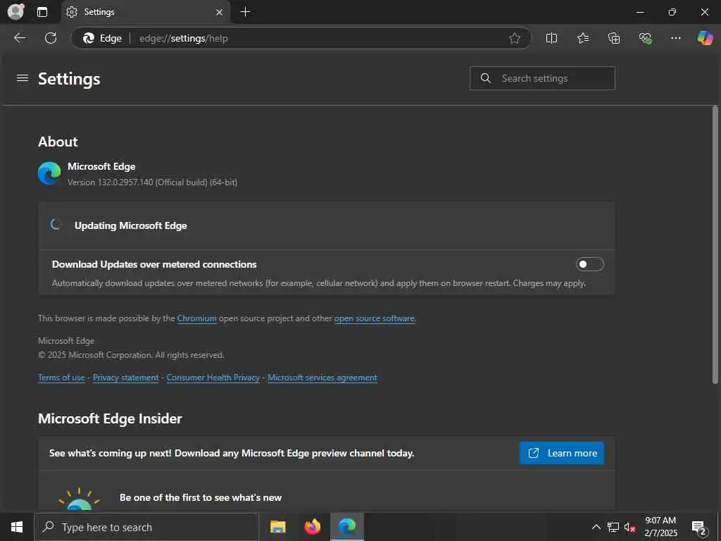
Task: Open the Windows Start menu
Action: (x=17, y=527)
